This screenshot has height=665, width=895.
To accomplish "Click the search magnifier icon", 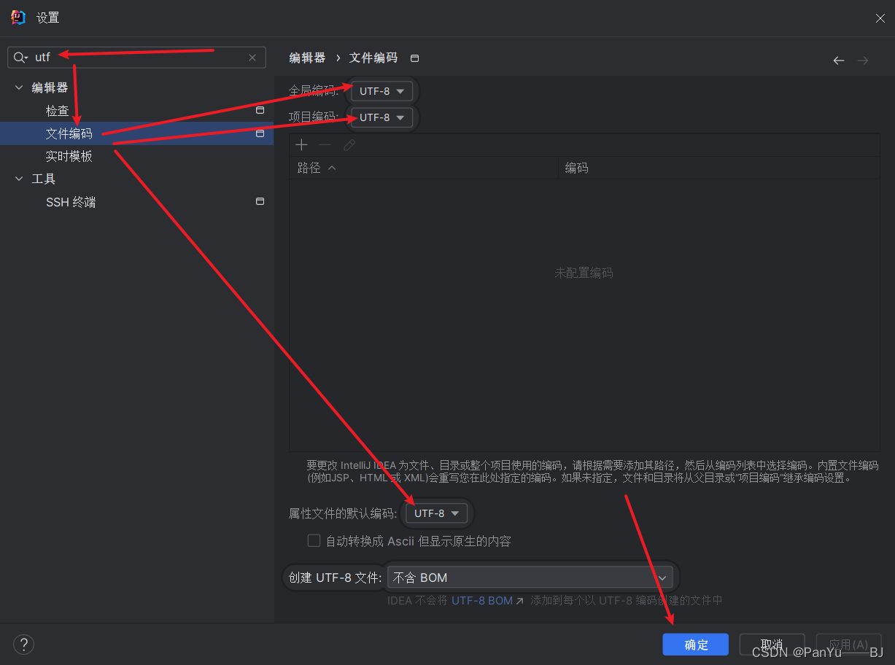I will click(20, 58).
